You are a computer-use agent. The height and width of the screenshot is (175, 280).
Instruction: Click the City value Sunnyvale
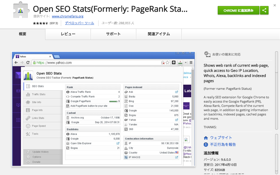(173, 148)
